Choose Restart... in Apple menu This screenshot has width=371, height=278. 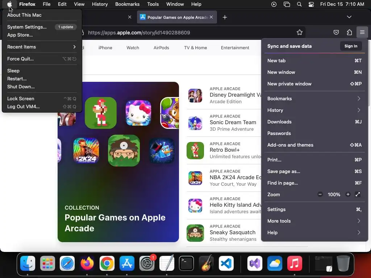coord(42,79)
